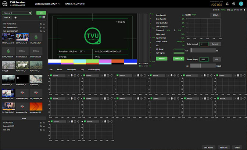
Task: Sort the TVU Pack group
Action: point(41,24)
